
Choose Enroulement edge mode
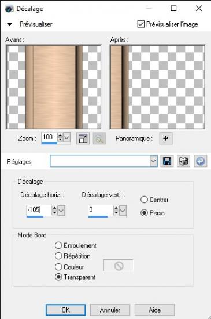(58, 245)
